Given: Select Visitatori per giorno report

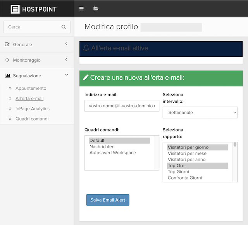Looking at the screenshot, I should [198, 147].
